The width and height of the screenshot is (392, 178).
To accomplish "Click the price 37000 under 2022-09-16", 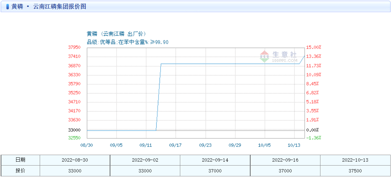I will coord(285,171).
